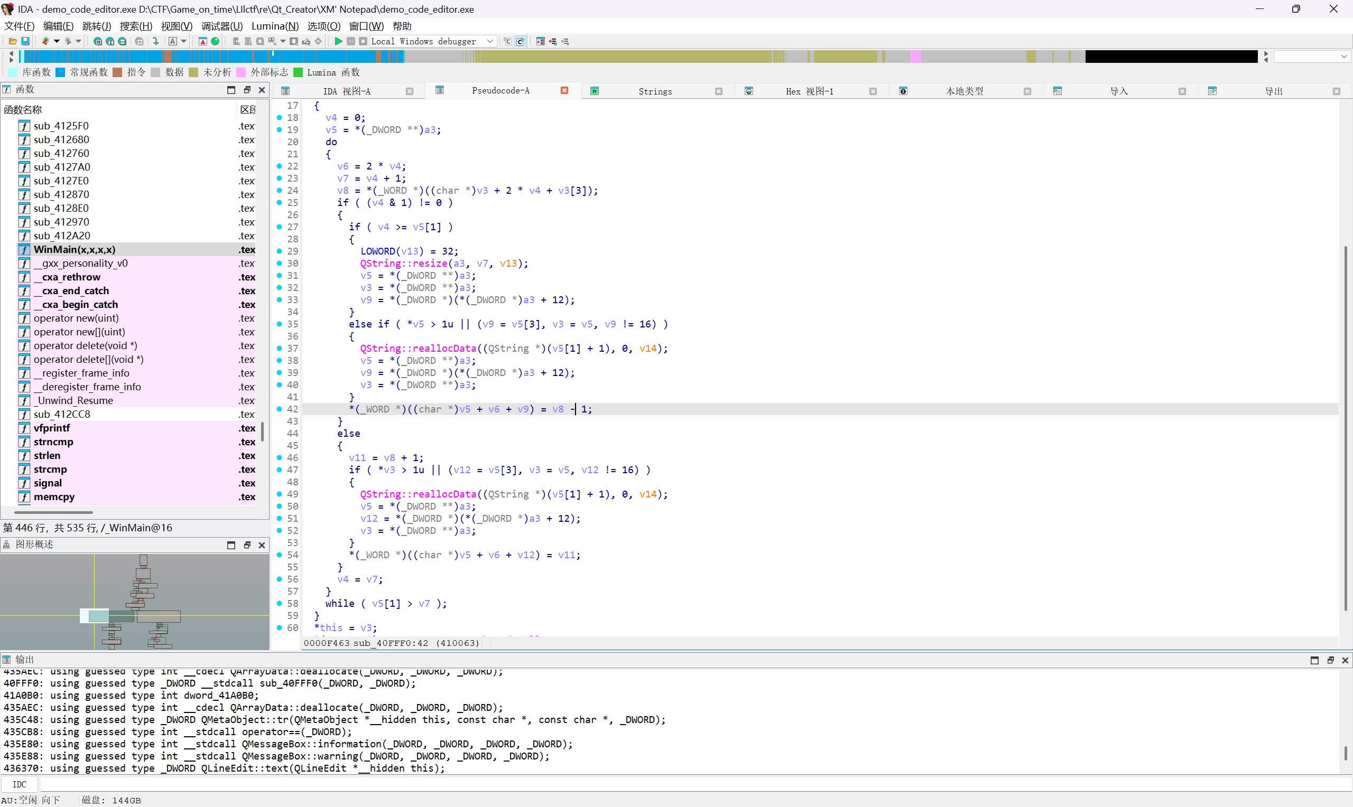This screenshot has width=1353, height=807.
Task: Click the breakpoint list toolbar icon
Action: pos(540,41)
